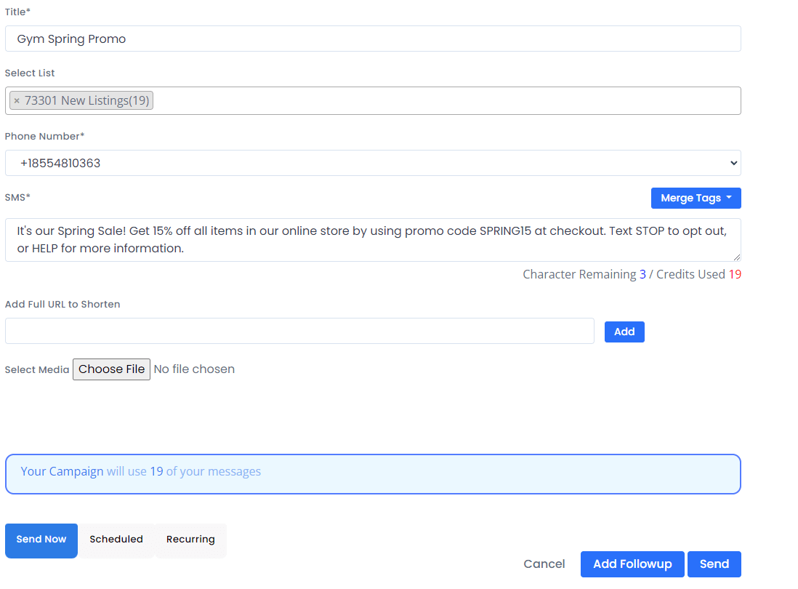Click the 'No file chosen' text
The image size is (798, 589).
click(x=194, y=369)
